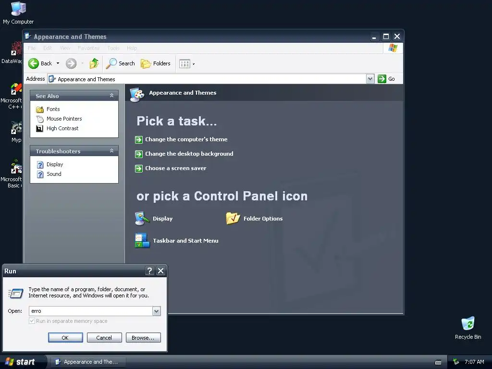Open the Views dropdown arrow

194,64
